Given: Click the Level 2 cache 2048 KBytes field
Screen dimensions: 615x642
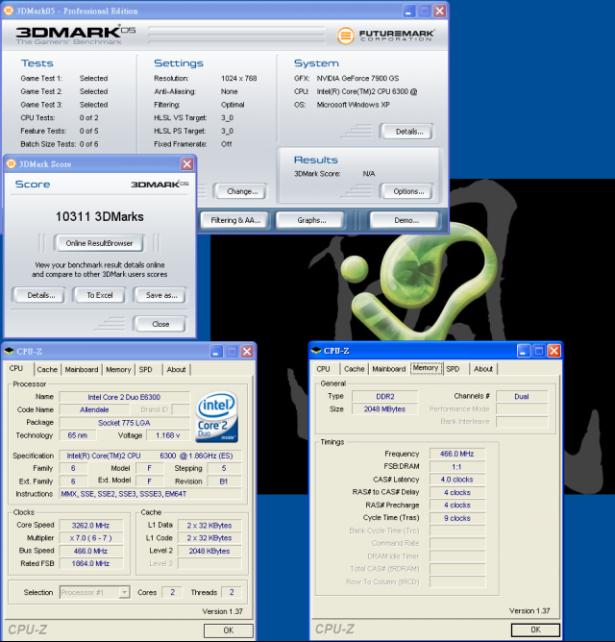Looking at the screenshot, I should pyautogui.click(x=209, y=551).
